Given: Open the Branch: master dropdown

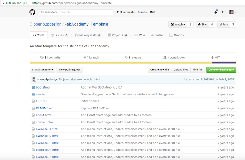Looking at the screenshot, I should [x=43, y=70].
